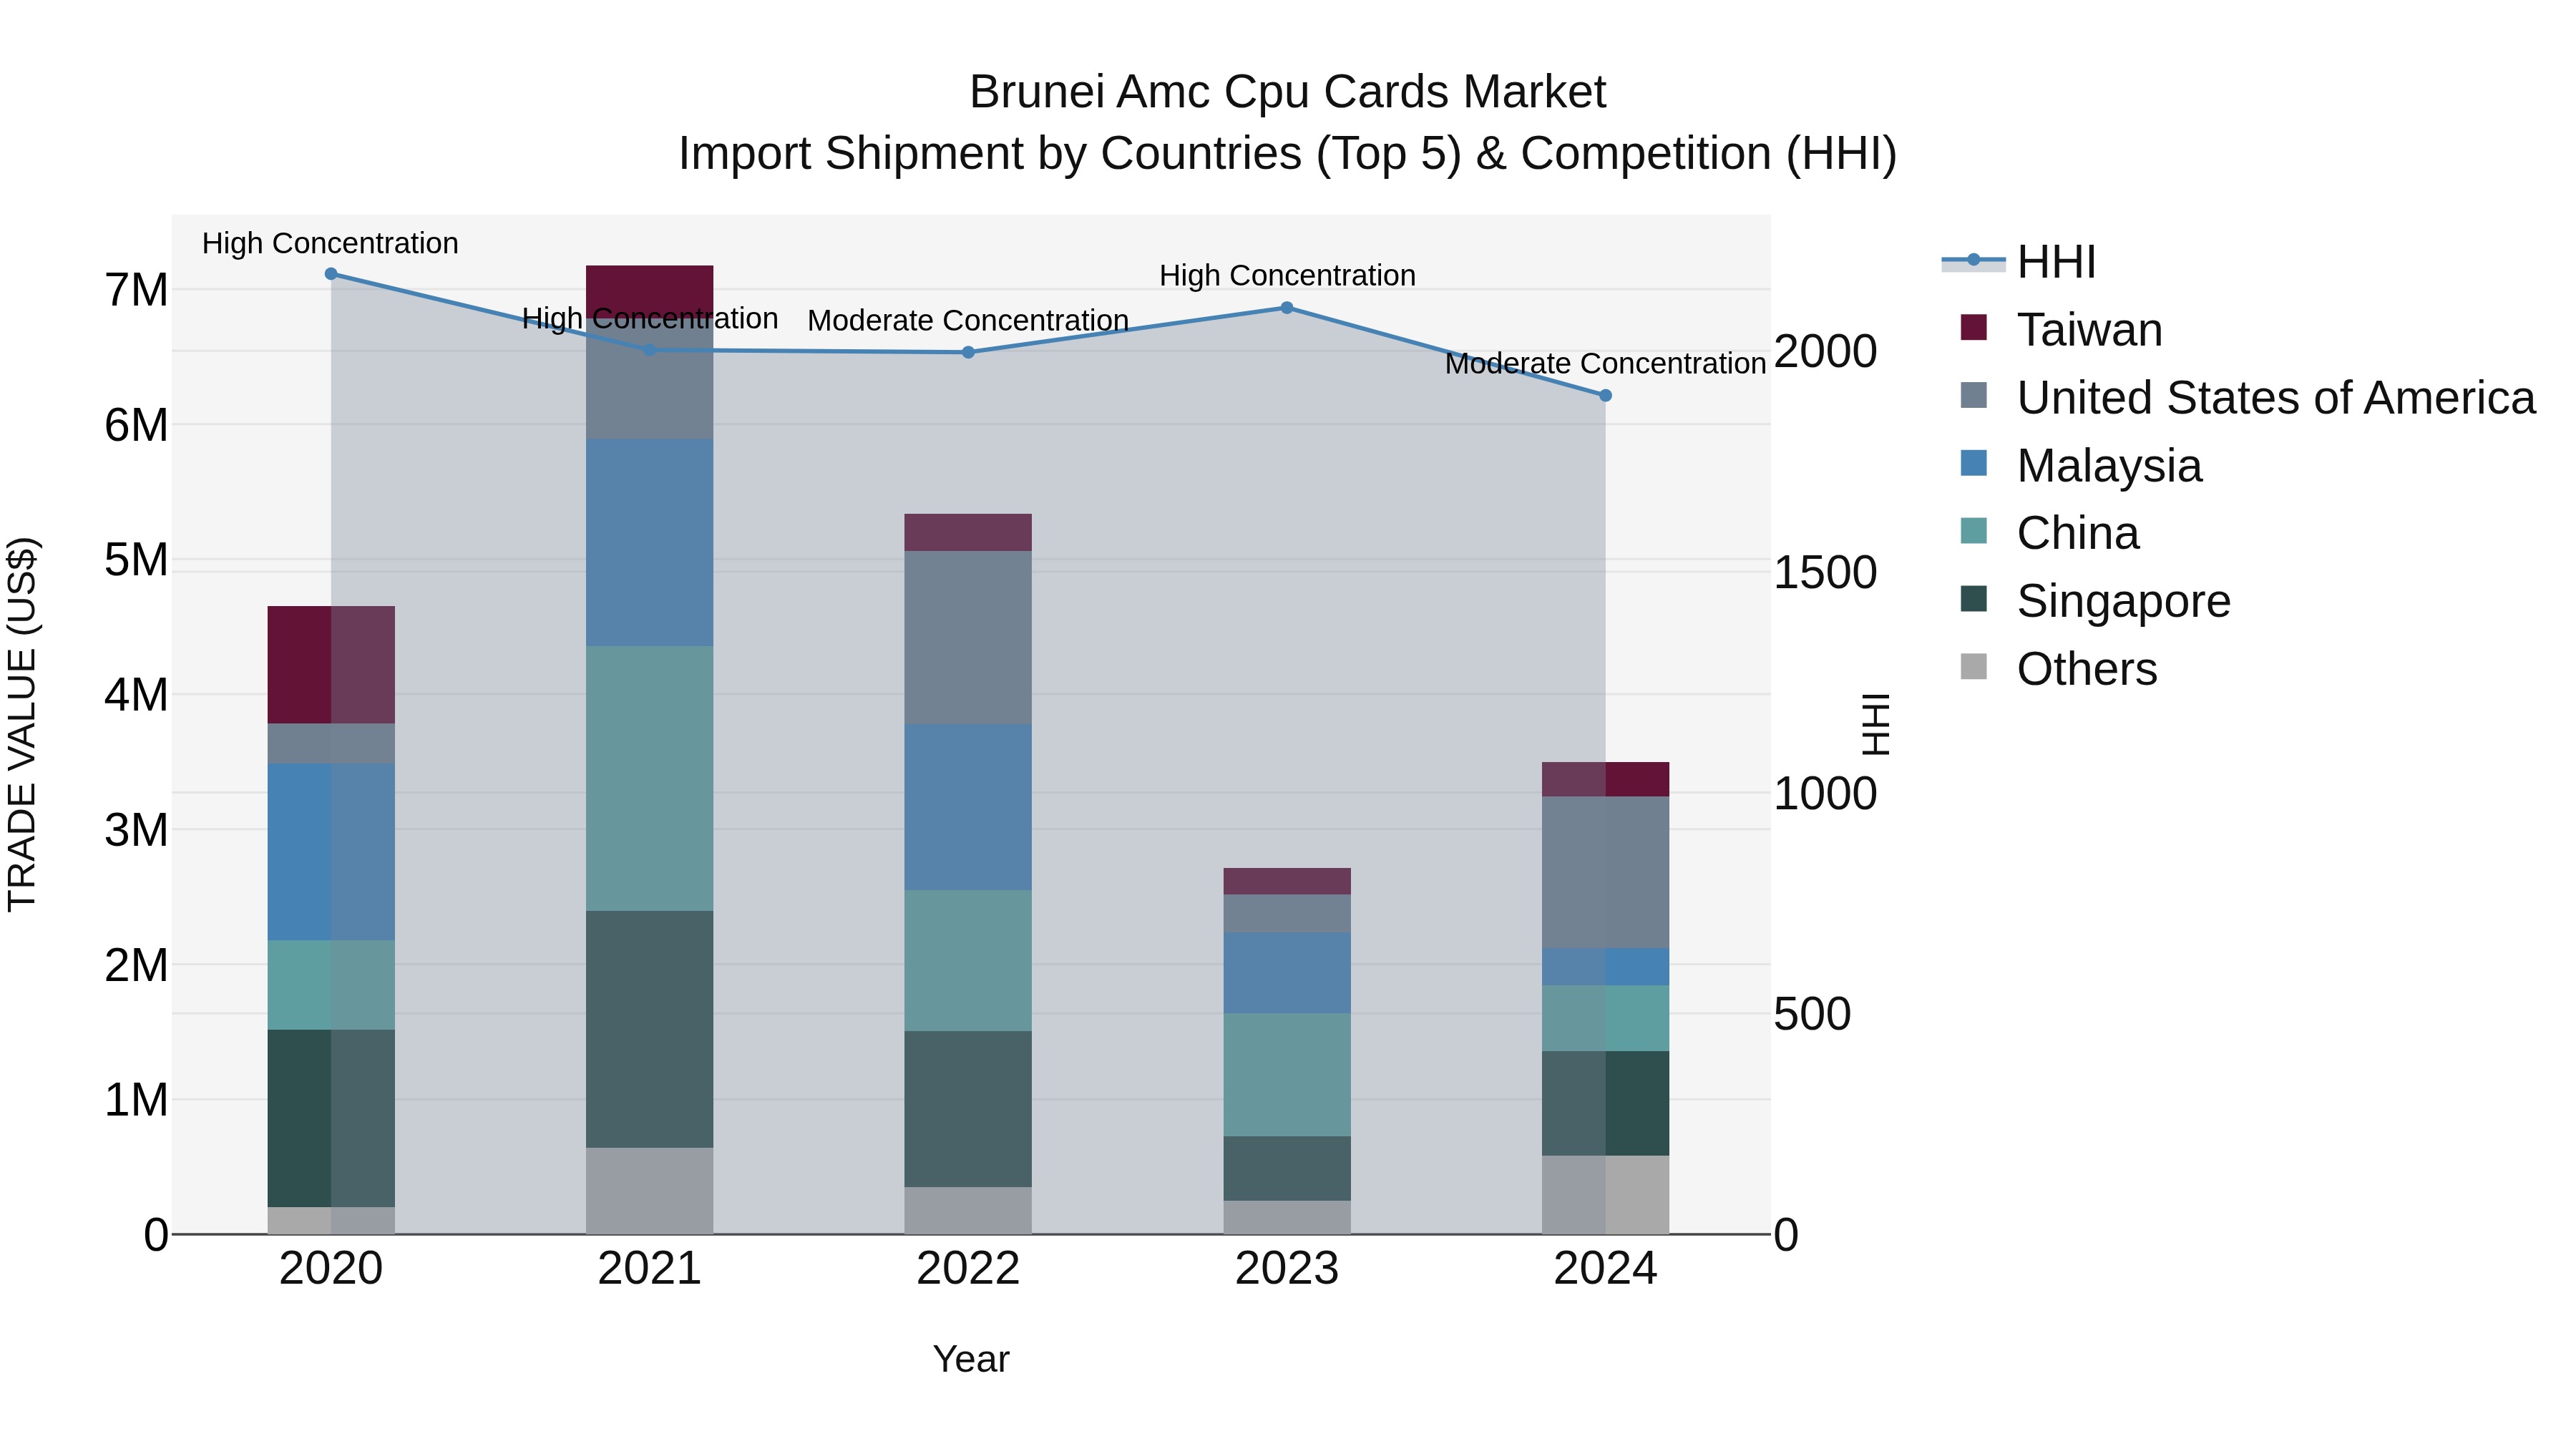Click the 2021 Others bar segment
This screenshot has height=1449, width=2576.
point(650,1191)
